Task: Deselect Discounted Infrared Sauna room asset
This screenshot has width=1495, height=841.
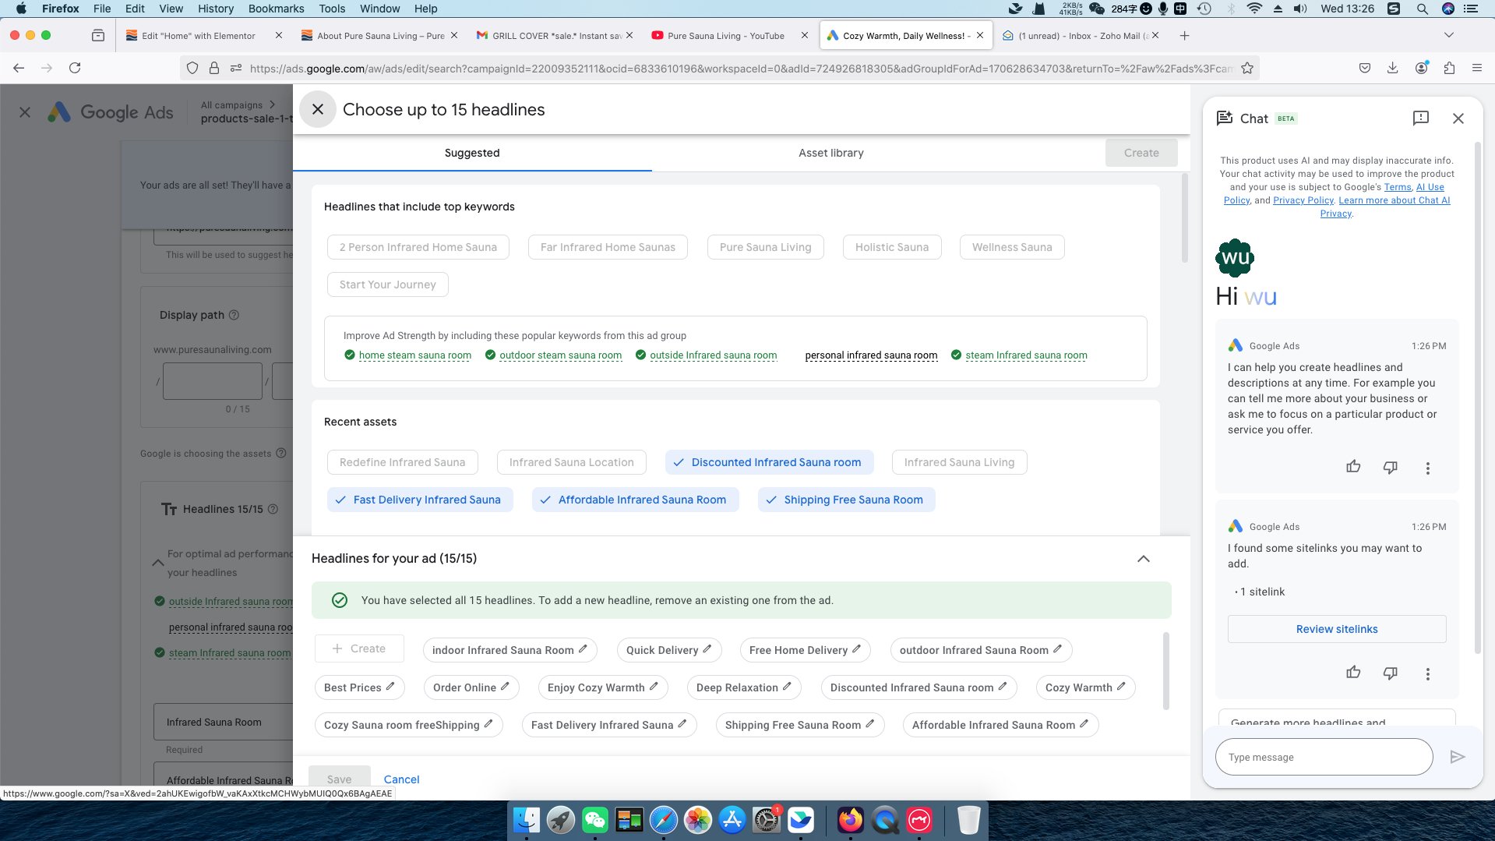Action: tap(768, 462)
